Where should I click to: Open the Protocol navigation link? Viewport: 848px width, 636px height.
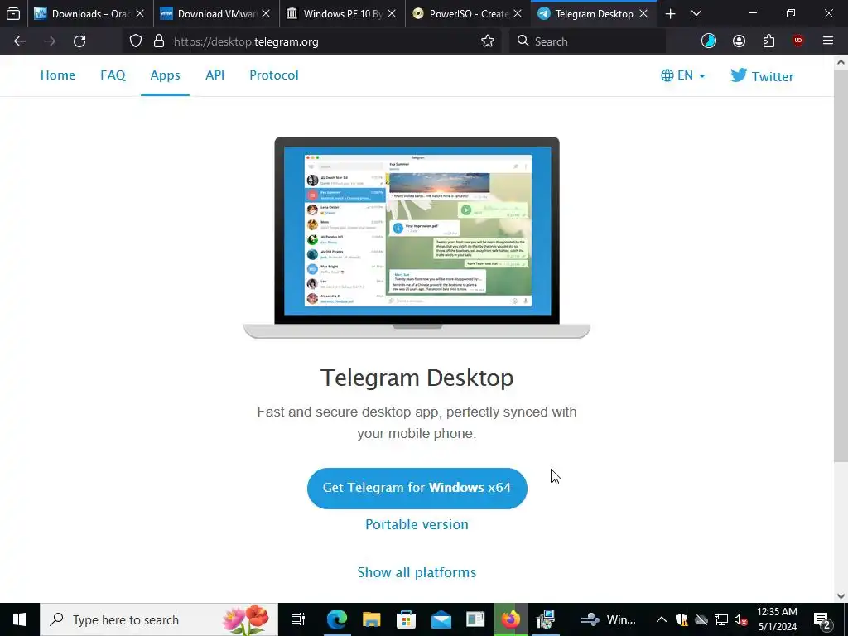pyautogui.click(x=273, y=75)
